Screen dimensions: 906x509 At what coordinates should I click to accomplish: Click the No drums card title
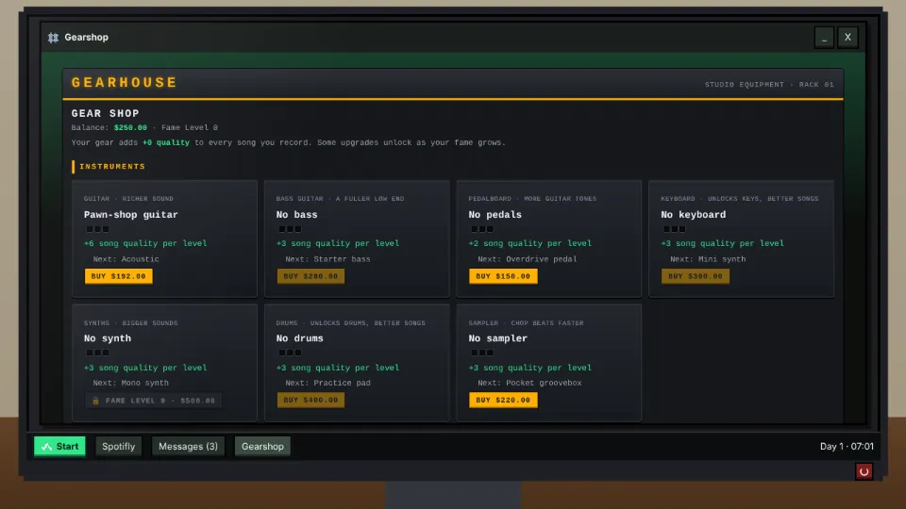click(x=300, y=338)
